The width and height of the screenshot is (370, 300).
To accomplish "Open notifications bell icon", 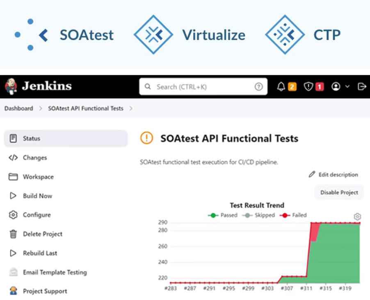I will click(281, 87).
